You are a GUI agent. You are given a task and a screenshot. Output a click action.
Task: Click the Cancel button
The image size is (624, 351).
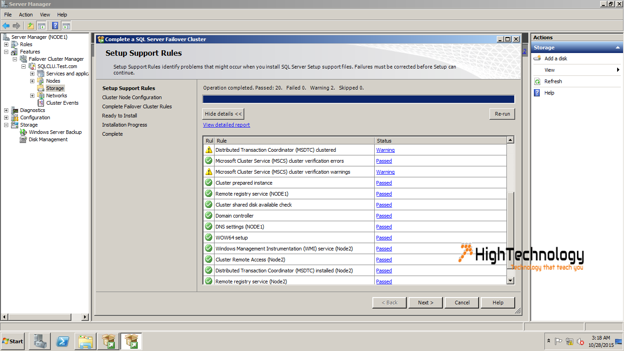462,303
